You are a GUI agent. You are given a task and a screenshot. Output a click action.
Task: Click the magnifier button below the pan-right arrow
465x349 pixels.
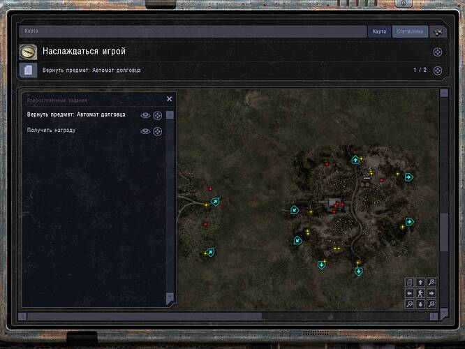tap(431, 304)
